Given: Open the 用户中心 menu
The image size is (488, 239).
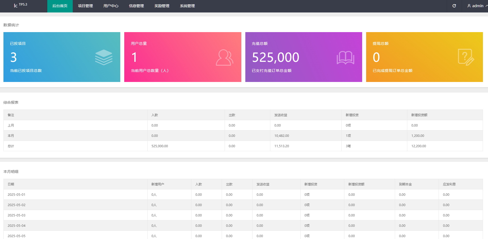Looking at the screenshot, I should point(111,6).
